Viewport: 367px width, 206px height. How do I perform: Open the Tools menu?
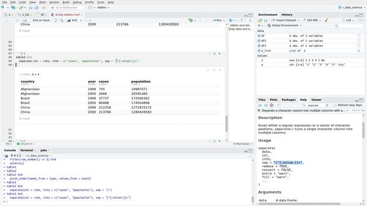point(101,2)
